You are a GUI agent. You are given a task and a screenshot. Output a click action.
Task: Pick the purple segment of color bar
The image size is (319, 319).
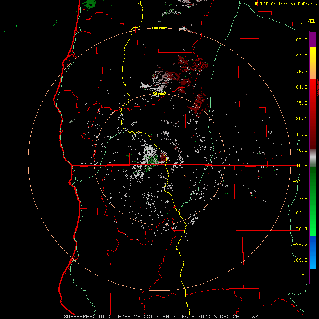point(313,39)
